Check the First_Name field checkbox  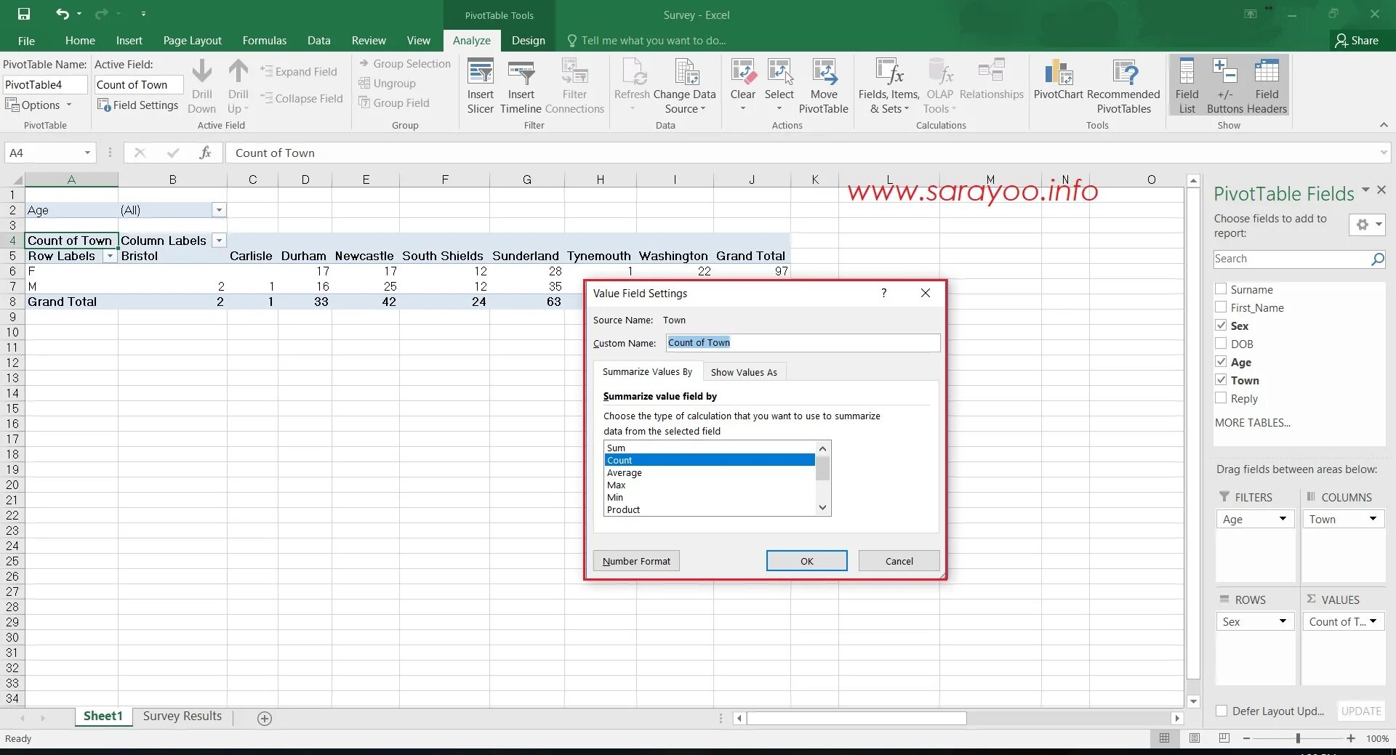point(1221,307)
